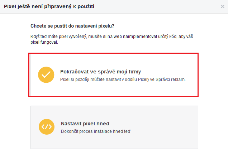Screen dimensions: 228x159
Task: Click the word "Nastavit" in the second option
Action: click(x=71, y=124)
